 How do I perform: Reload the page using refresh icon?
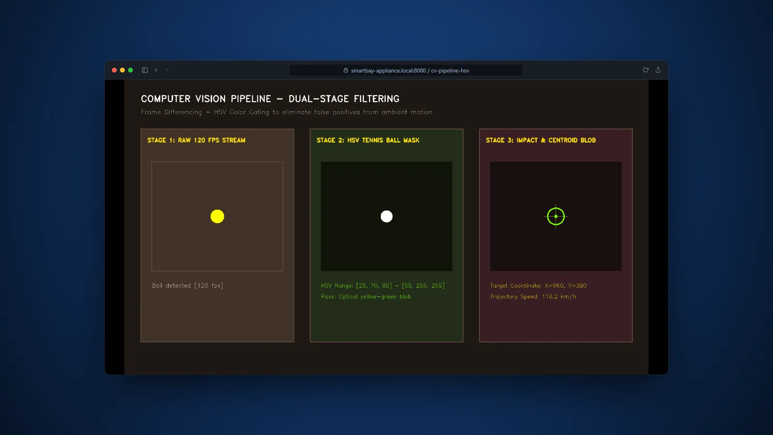coord(645,70)
